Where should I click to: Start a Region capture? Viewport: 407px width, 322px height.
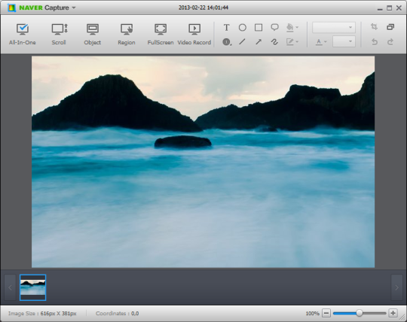[127, 34]
